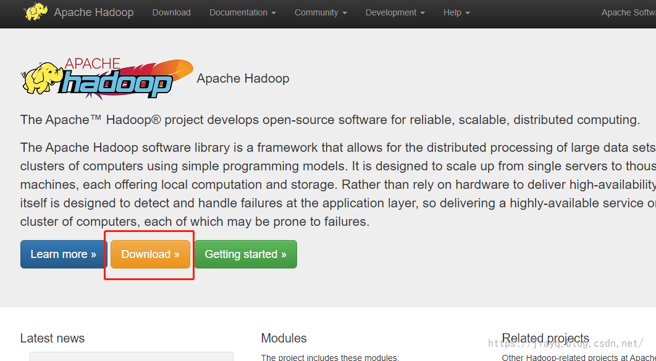The image size is (656, 361).
Task: Expand the Help dropdown menu
Action: [457, 12]
